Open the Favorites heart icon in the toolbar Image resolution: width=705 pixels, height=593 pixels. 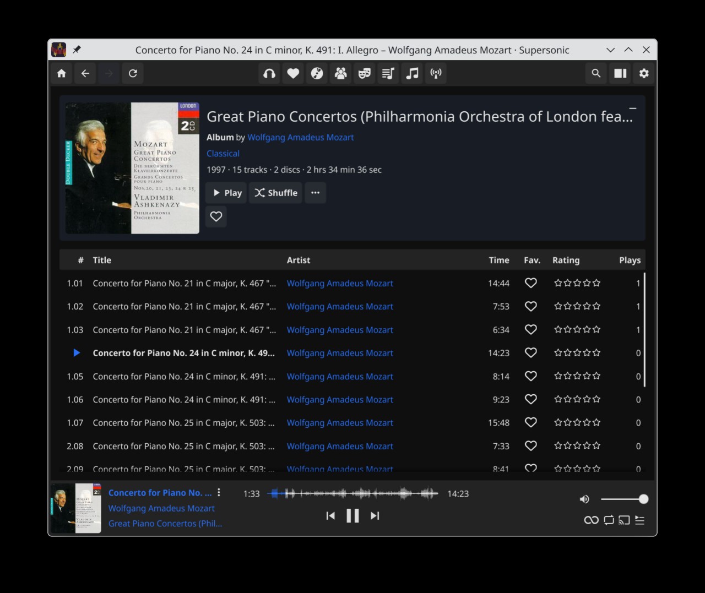(x=292, y=73)
